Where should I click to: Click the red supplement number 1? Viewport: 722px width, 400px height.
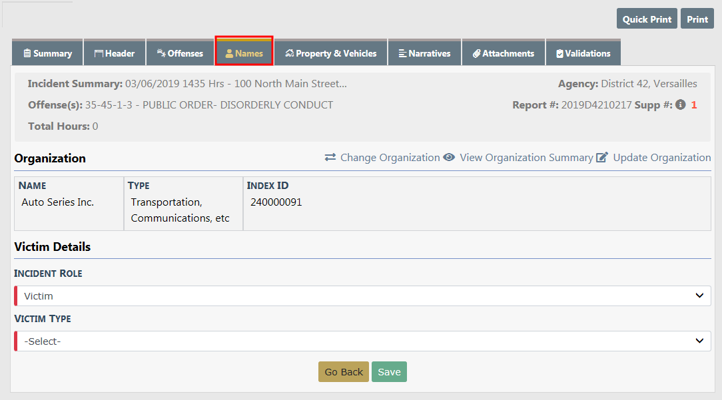(694, 105)
